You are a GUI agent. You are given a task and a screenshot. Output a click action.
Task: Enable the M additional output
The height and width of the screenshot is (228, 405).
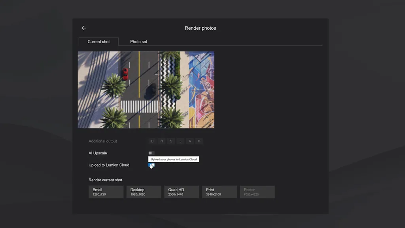(x=199, y=141)
